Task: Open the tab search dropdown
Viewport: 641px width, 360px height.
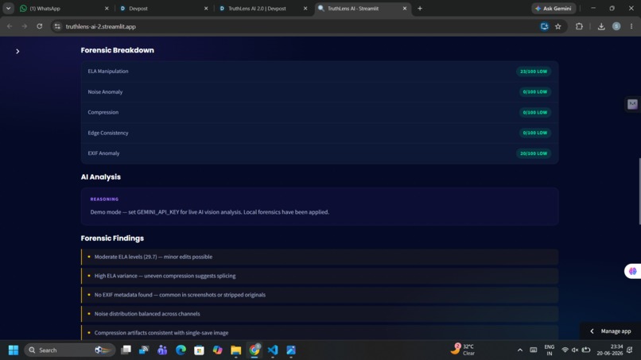Action: coord(8,8)
